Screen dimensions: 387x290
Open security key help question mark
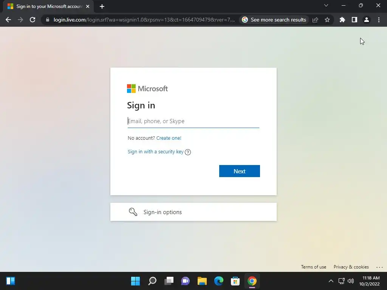coord(188,152)
